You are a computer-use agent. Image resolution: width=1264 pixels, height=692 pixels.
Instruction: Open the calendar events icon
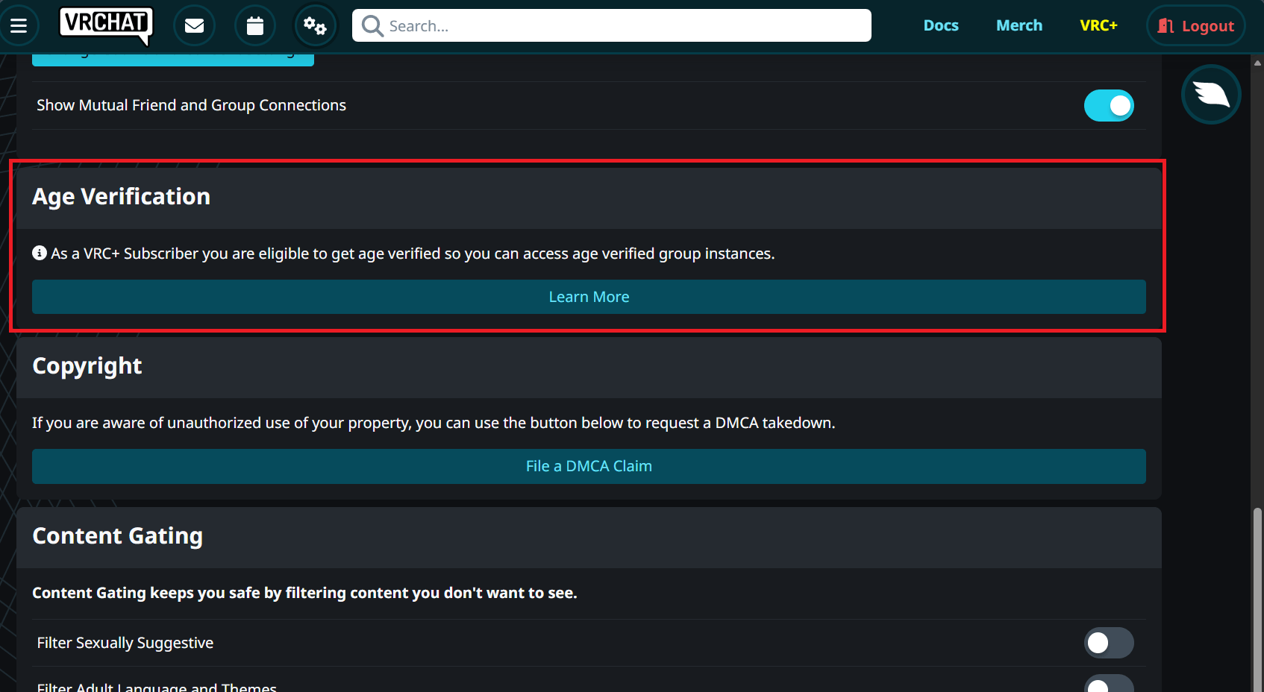pyautogui.click(x=255, y=26)
